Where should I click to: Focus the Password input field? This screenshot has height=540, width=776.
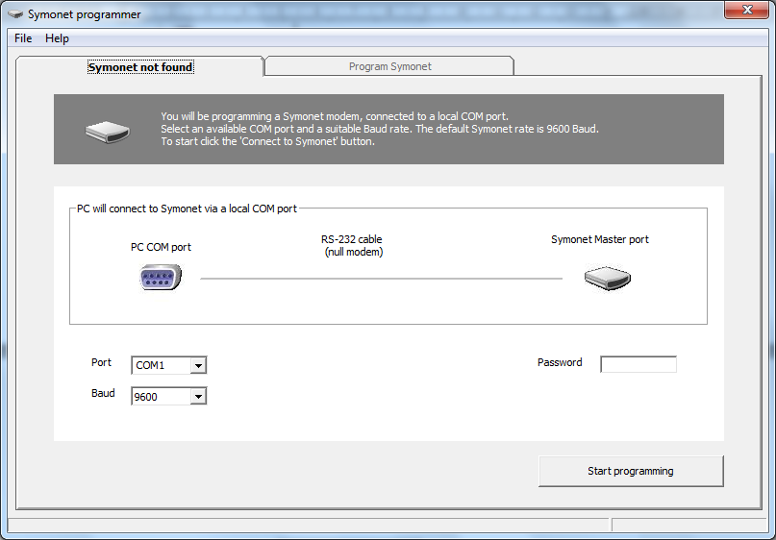point(638,364)
